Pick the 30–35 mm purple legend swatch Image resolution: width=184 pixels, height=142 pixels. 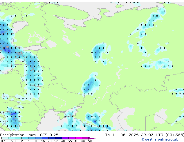click(x=65, y=138)
